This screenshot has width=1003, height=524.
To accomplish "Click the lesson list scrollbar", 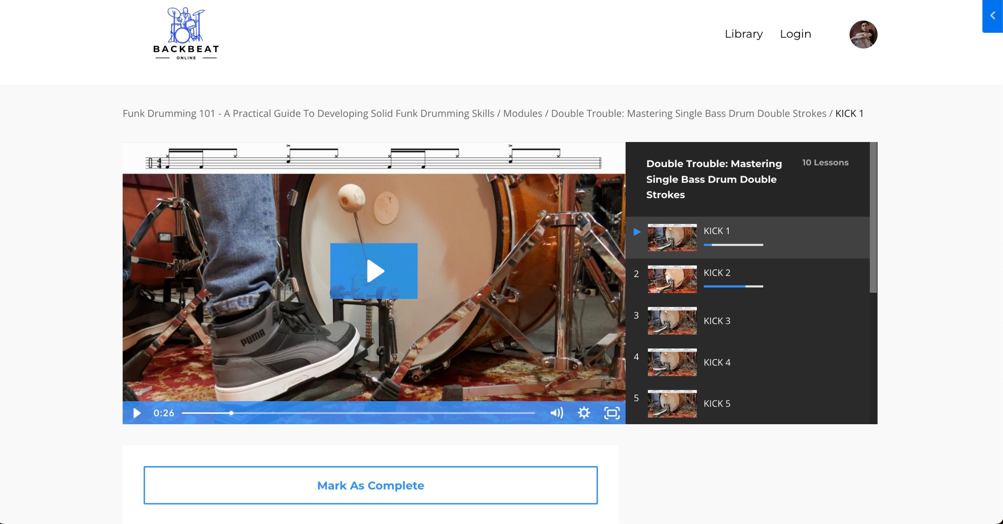I will click(x=873, y=218).
